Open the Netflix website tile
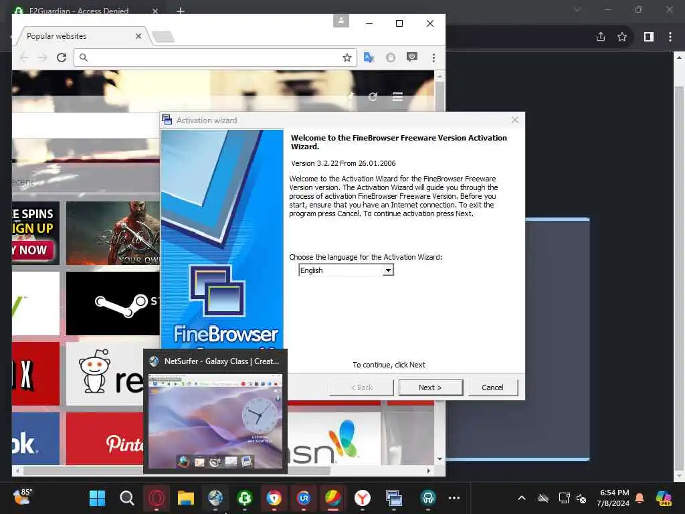Image resolution: width=685 pixels, height=514 pixels. pyautogui.click(x=36, y=374)
